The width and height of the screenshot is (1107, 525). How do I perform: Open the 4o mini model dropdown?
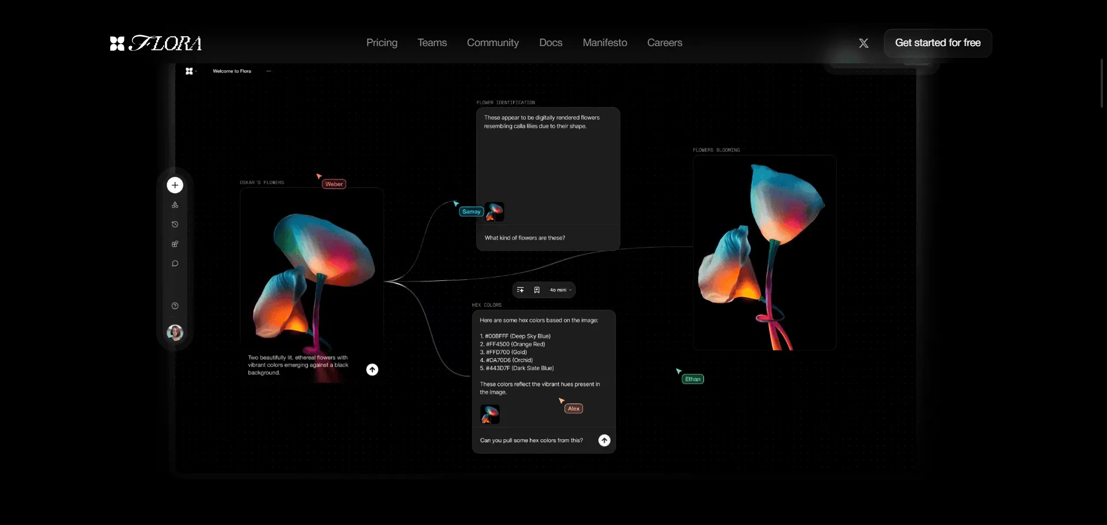click(x=558, y=290)
